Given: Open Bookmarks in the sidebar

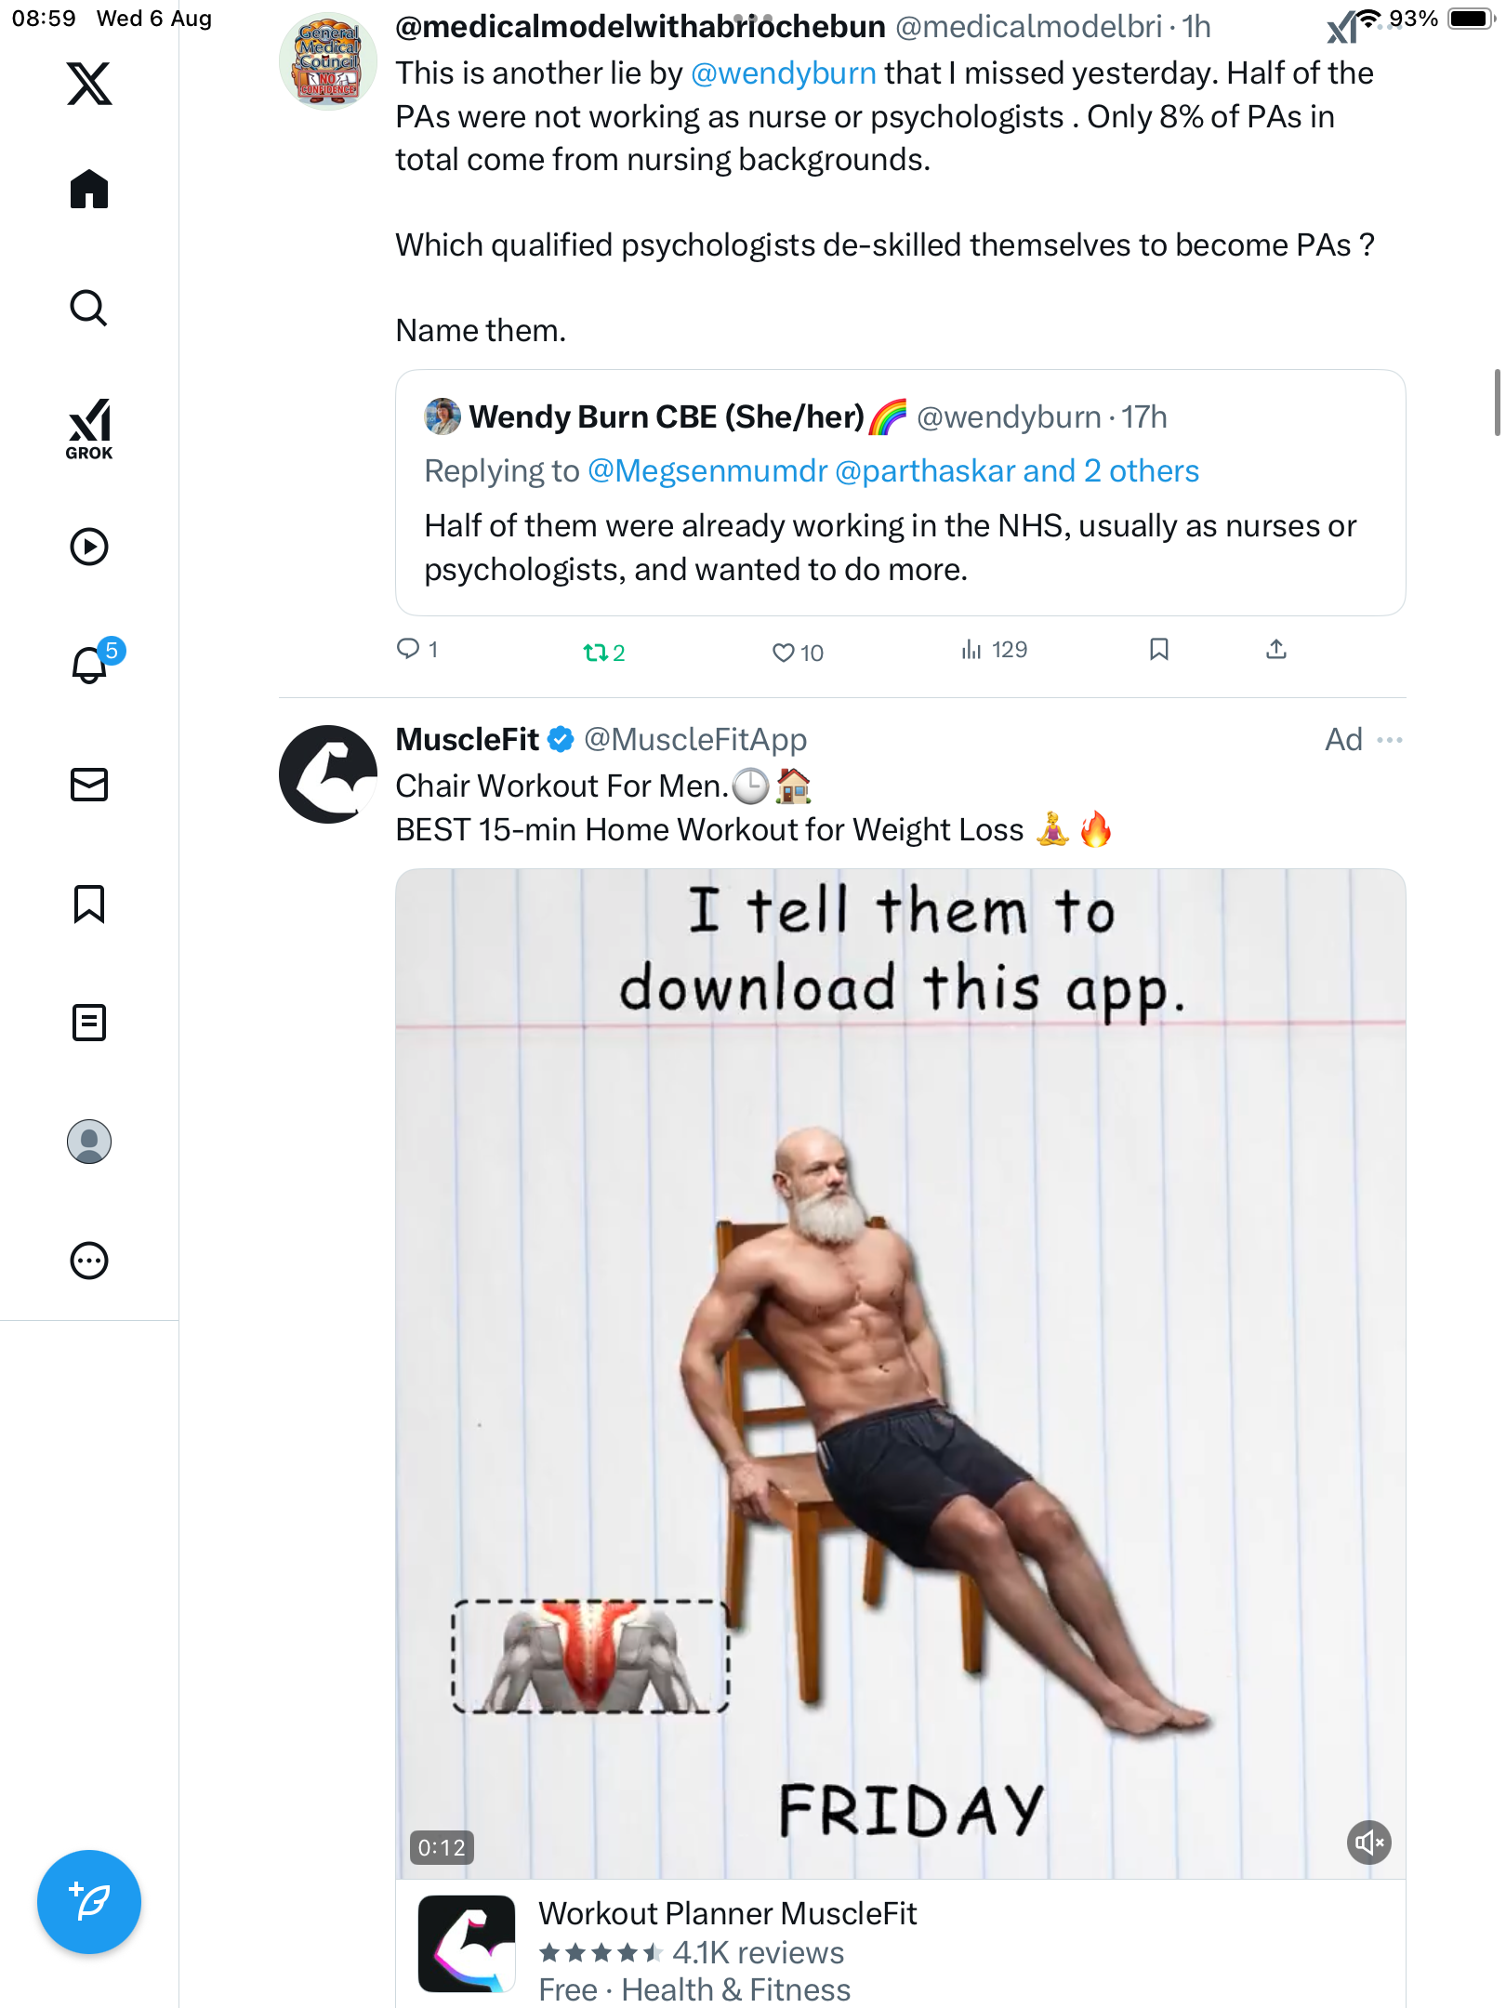Looking at the screenshot, I should (x=89, y=904).
